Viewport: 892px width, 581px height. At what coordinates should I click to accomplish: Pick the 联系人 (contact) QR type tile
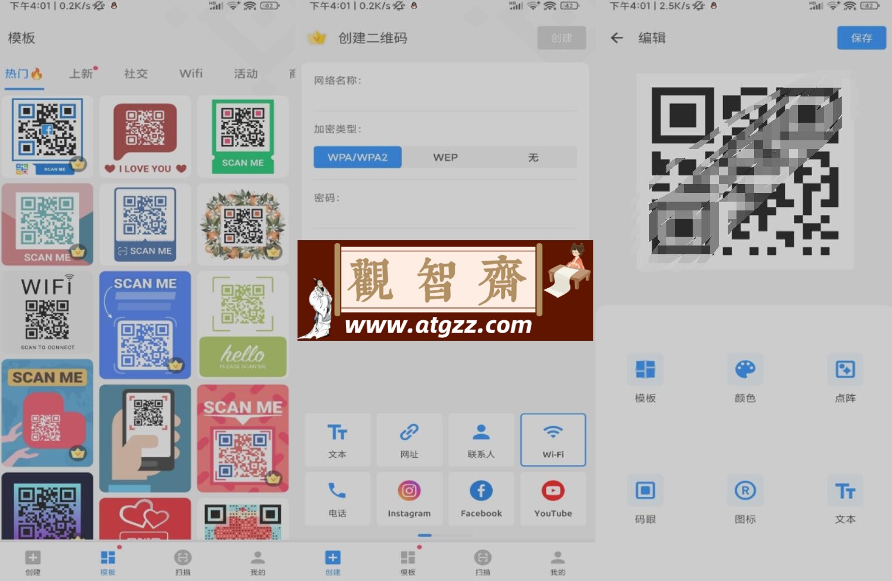481,440
